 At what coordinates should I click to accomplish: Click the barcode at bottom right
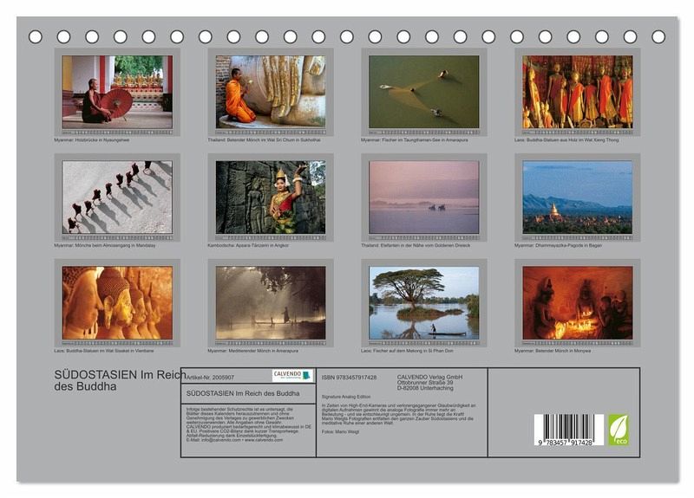(x=568, y=430)
